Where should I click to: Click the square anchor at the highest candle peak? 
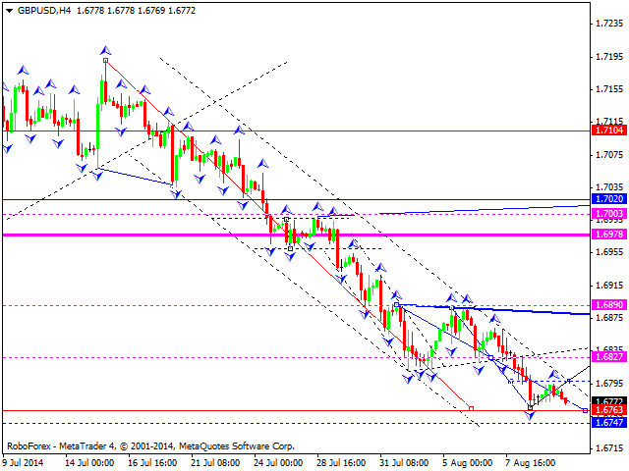[104, 60]
